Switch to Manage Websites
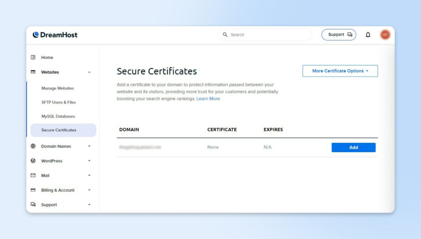 point(57,88)
